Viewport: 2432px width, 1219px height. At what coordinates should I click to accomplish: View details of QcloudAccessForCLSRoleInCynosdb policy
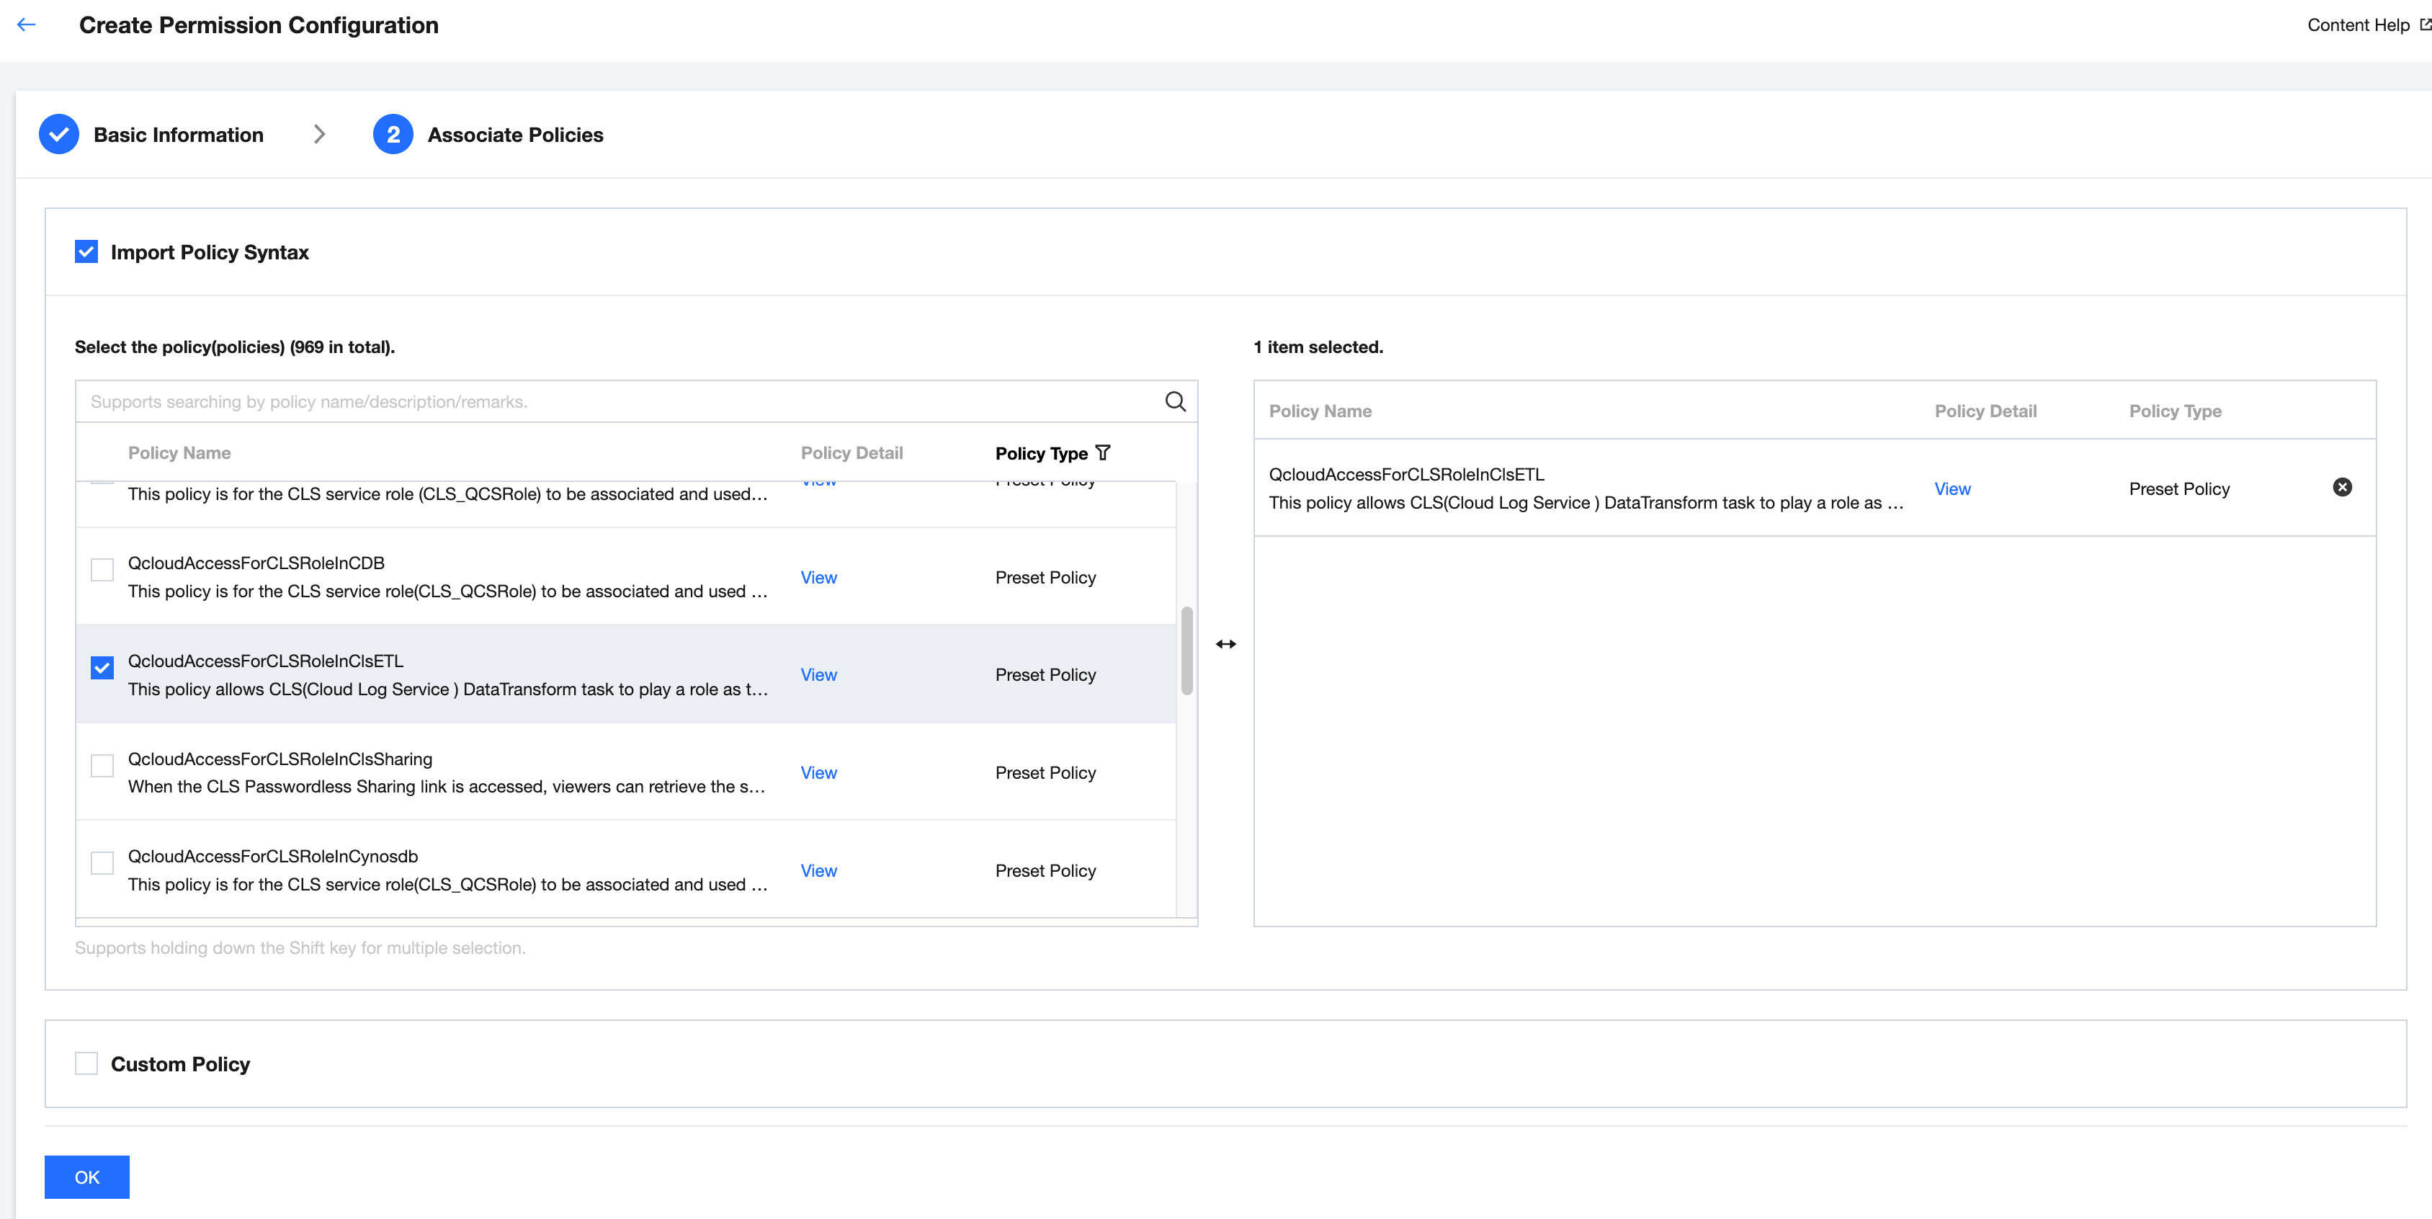tap(818, 870)
